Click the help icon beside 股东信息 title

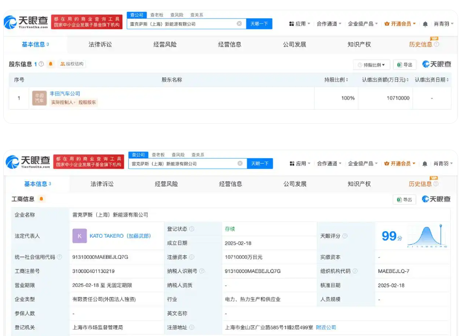click(42, 64)
